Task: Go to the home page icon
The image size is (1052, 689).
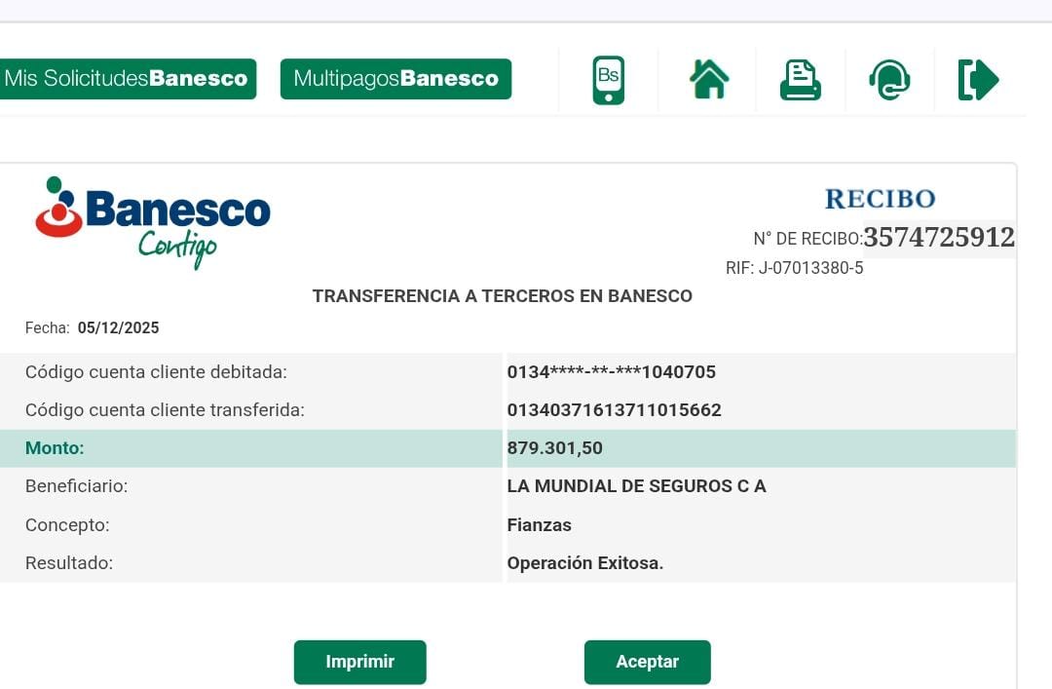Action: pos(709,79)
